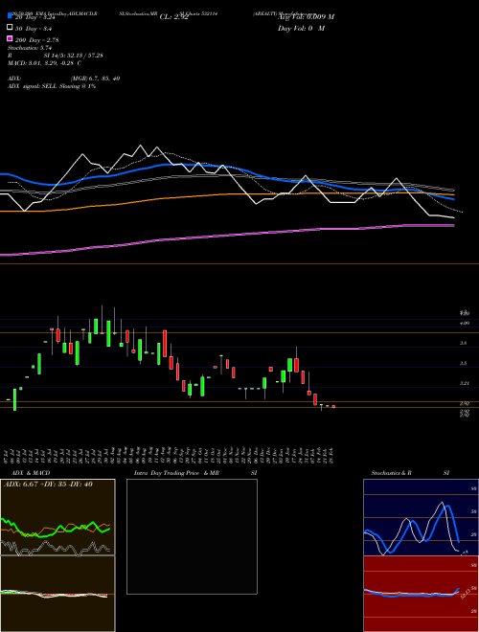Click the ADX '(MGR) 6.7, 35, 40' values
The width and height of the screenshot is (479, 632).
[95, 79]
